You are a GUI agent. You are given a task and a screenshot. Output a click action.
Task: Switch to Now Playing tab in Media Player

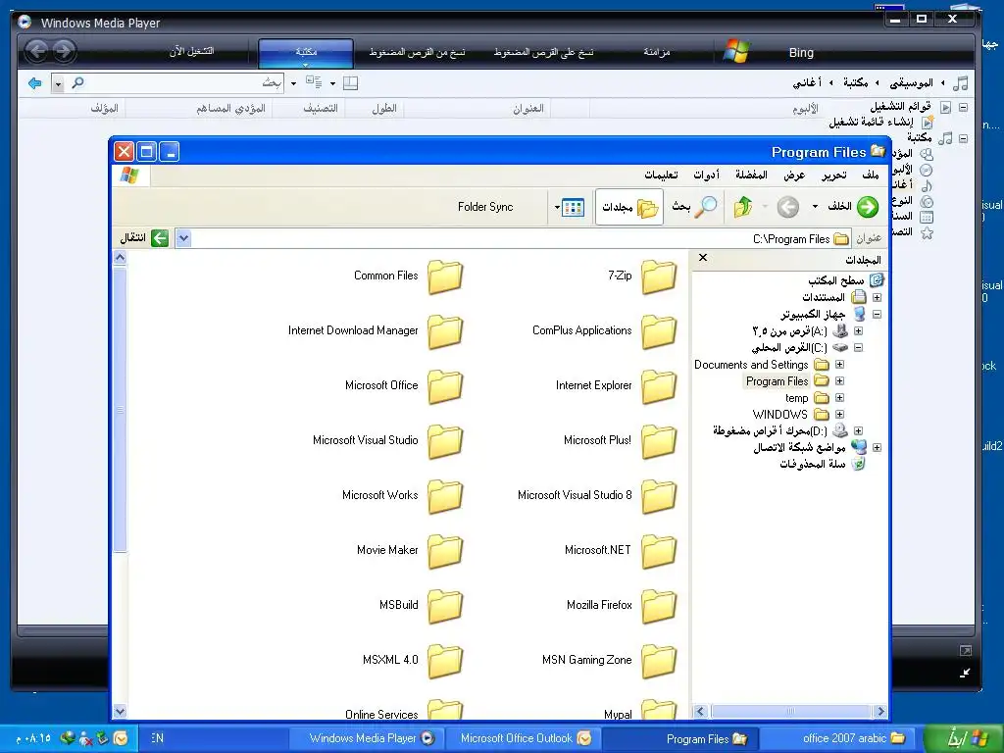(191, 52)
